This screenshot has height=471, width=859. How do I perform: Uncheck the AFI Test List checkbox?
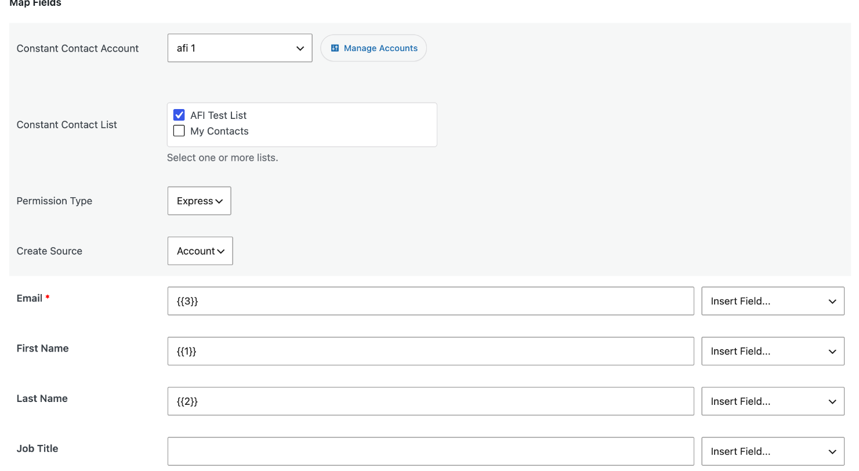(x=179, y=115)
